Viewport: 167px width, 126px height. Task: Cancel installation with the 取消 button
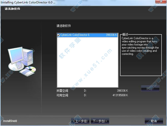[154, 121]
